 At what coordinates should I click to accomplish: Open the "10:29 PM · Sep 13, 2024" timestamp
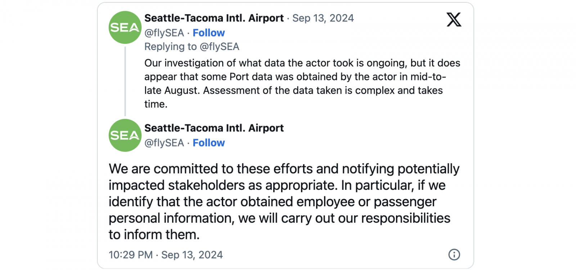(166, 255)
